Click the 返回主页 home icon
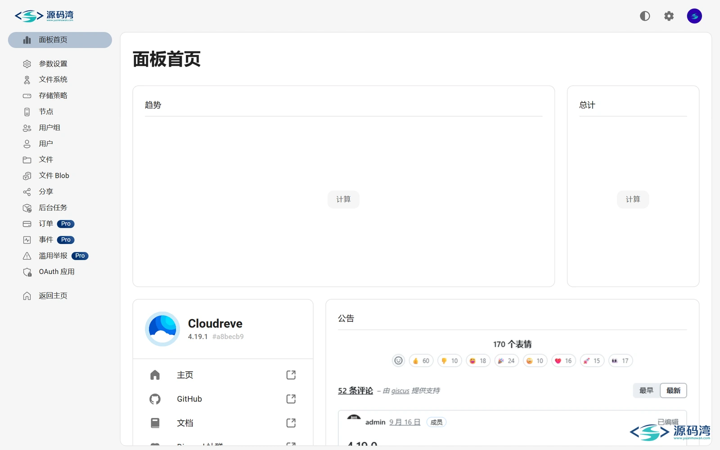Viewport: 720px width, 450px height. (27, 296)
